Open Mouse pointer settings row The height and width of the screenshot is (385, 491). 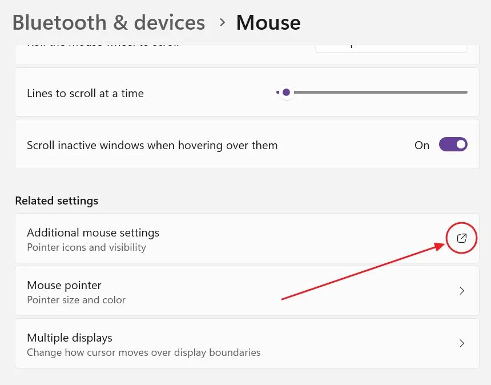[x=247, y=291]
